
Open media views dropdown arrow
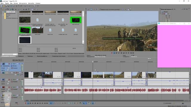(x=34, y=9)
